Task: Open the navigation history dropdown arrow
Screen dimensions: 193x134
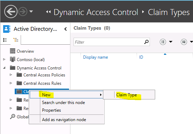Action: click(31, 12)
